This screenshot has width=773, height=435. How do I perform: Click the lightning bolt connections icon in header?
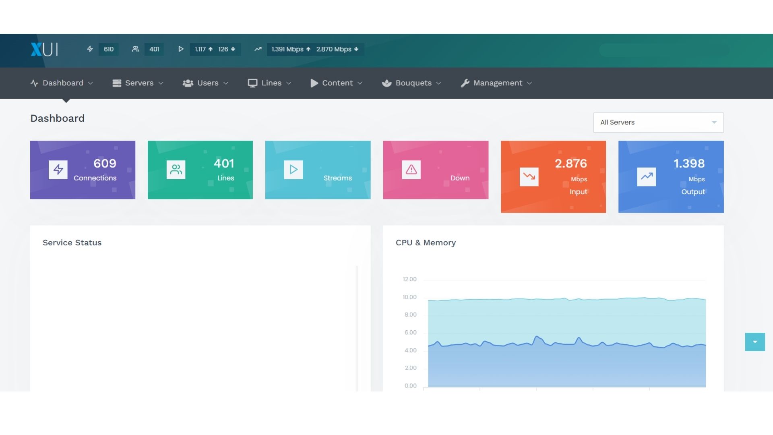pyautogui.click(x=90, y=49)
